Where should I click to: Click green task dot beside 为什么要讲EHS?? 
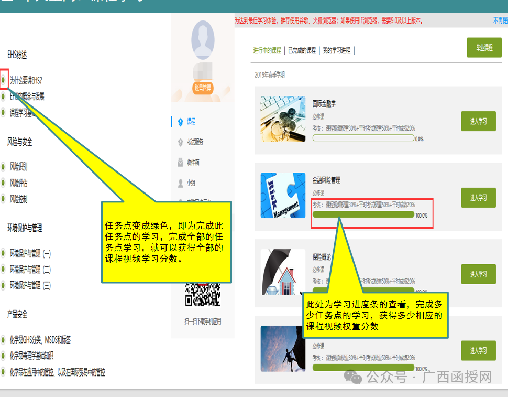[x=3, y=80]
